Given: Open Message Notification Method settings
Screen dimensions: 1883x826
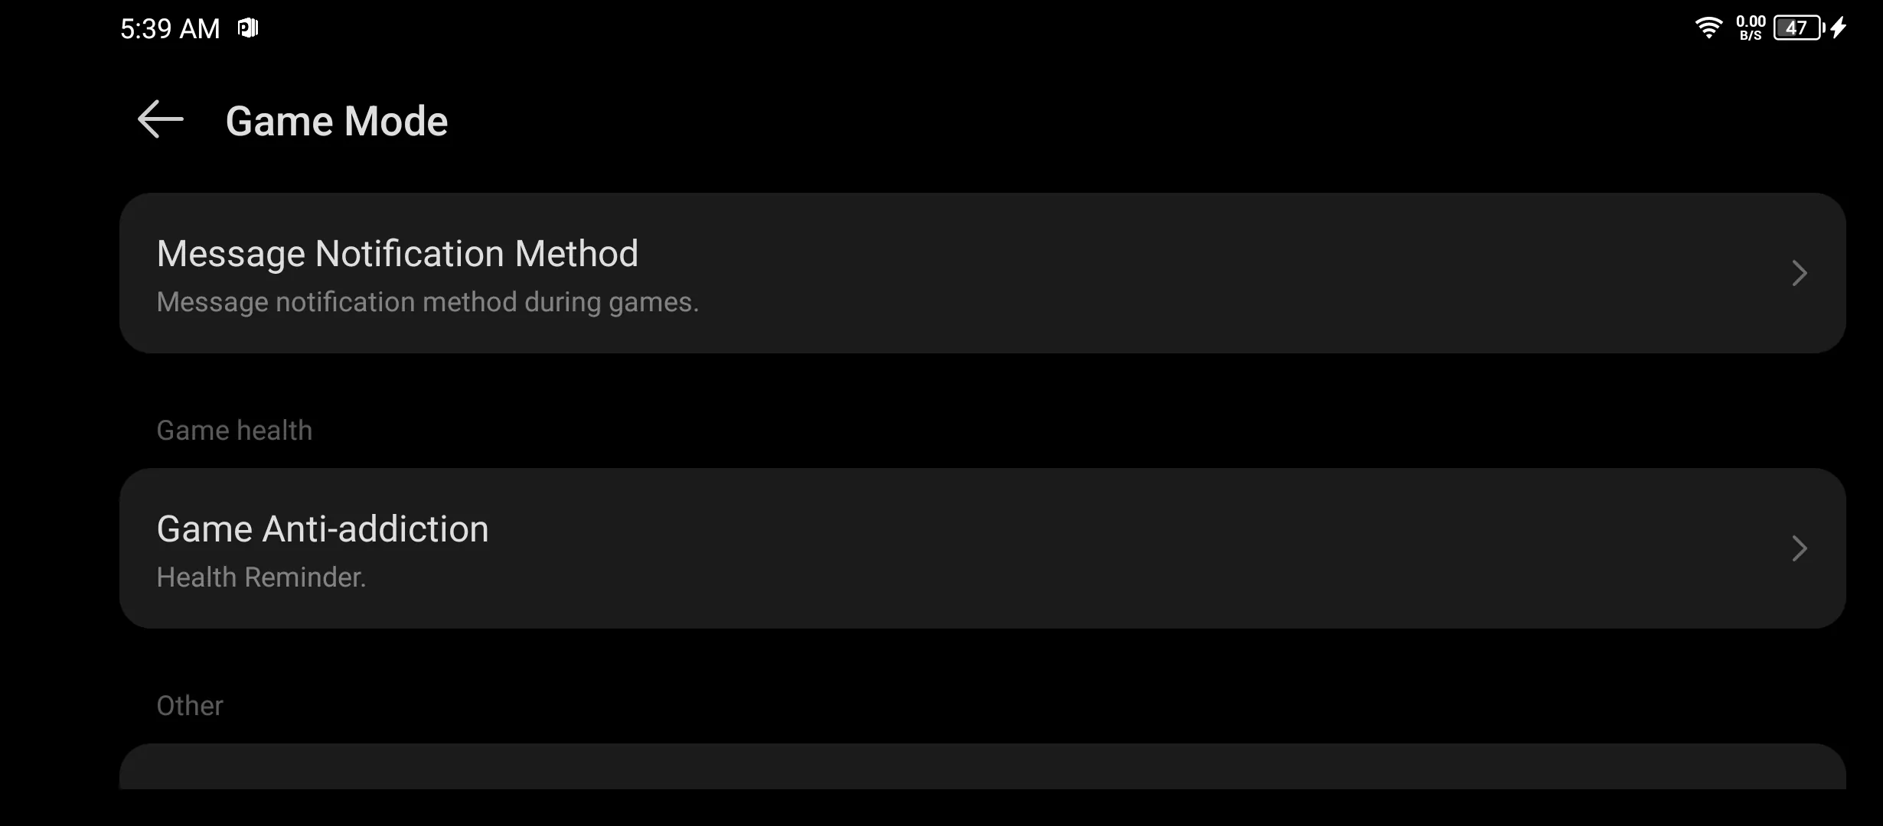Looking at the screenshot, I should click(x=983, y=273).
